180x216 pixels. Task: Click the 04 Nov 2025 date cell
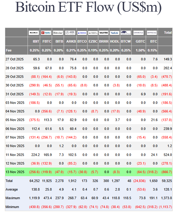pos(15,111)
